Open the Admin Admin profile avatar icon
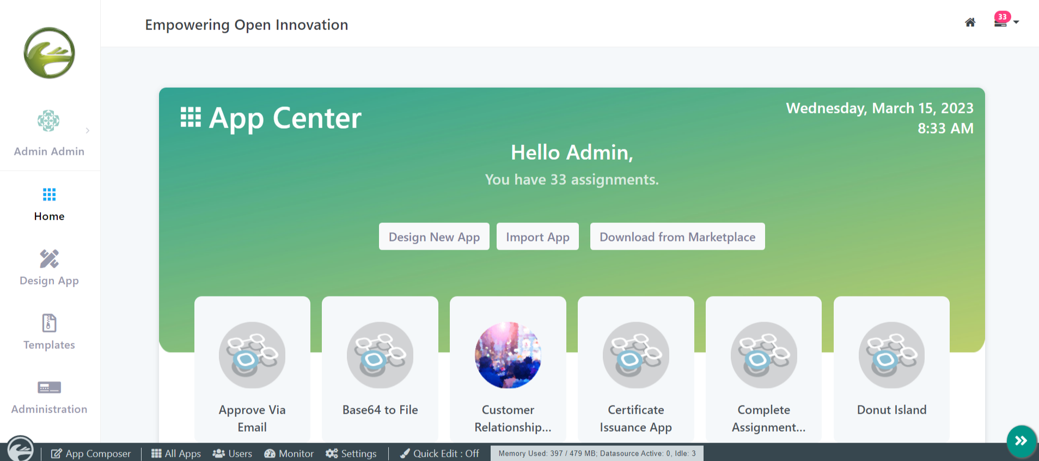 point(48,120)
